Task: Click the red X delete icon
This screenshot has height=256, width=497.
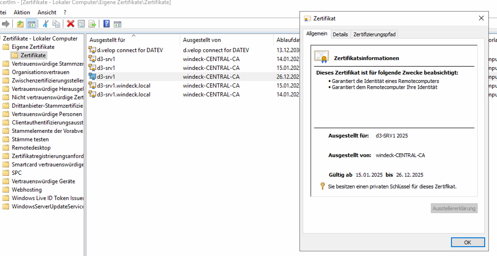Action: point(71,24)
